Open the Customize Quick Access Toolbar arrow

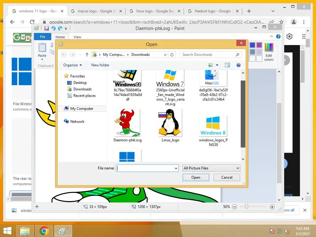click(66, 29)
